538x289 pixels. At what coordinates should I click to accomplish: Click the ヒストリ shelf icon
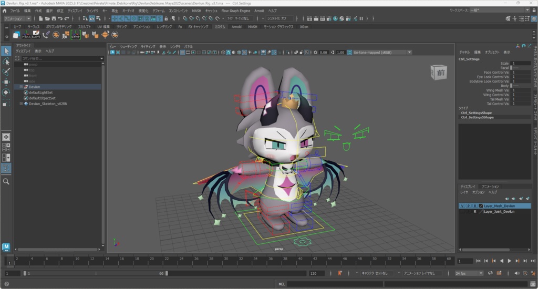pyautogui.click(x=36, y=35)
